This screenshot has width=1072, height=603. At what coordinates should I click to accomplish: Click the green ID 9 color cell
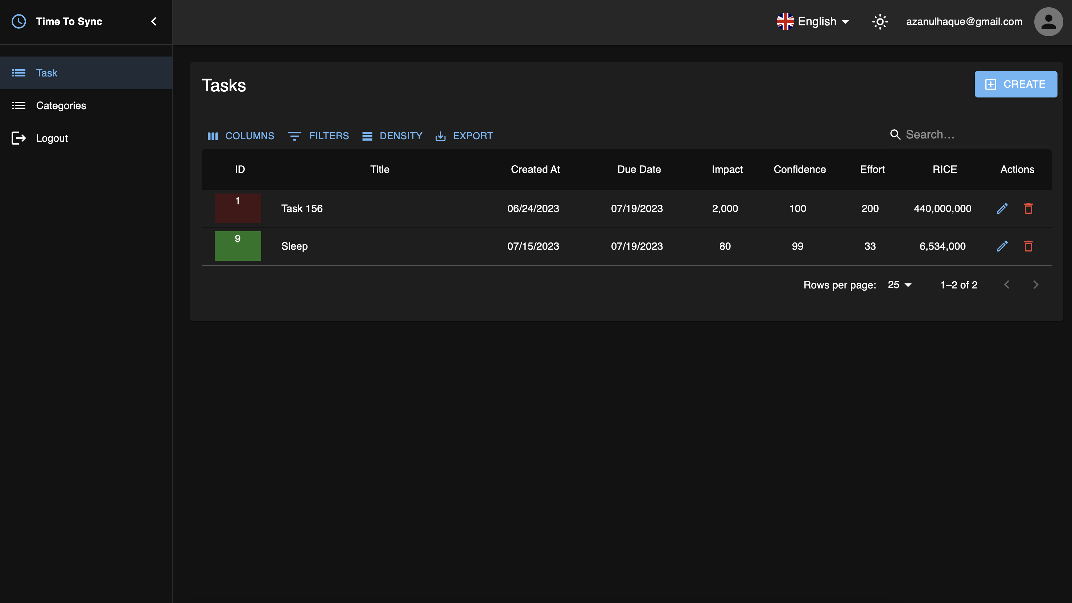click(x=238, y=246)
